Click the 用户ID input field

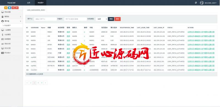click(x=45, y=19)
